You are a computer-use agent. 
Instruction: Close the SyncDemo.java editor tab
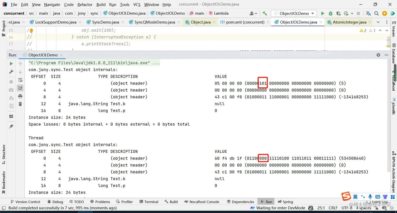(123, 22)
